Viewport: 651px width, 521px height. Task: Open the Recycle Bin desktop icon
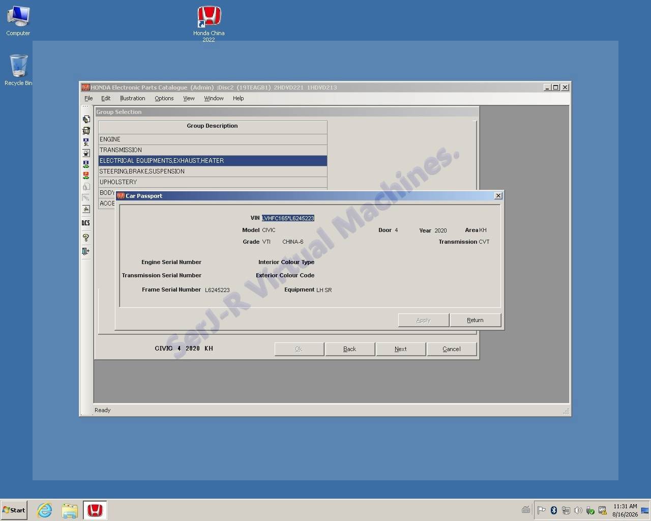pos(18,70)
